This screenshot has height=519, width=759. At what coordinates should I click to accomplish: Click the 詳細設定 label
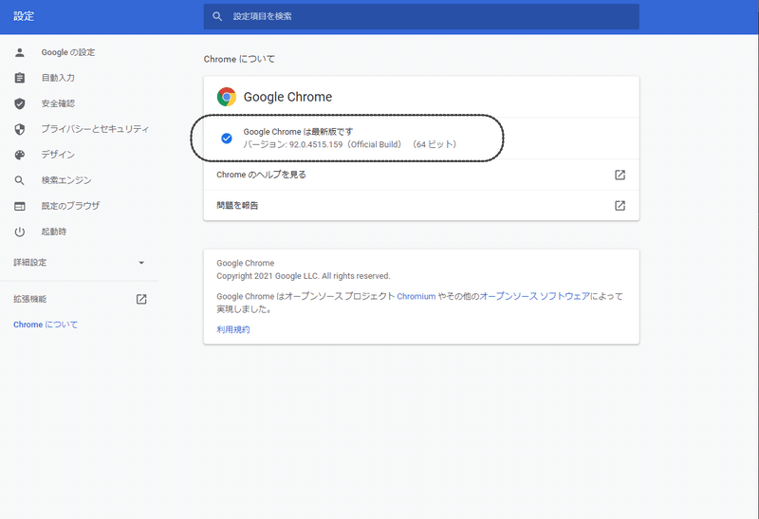pos(30,263)
